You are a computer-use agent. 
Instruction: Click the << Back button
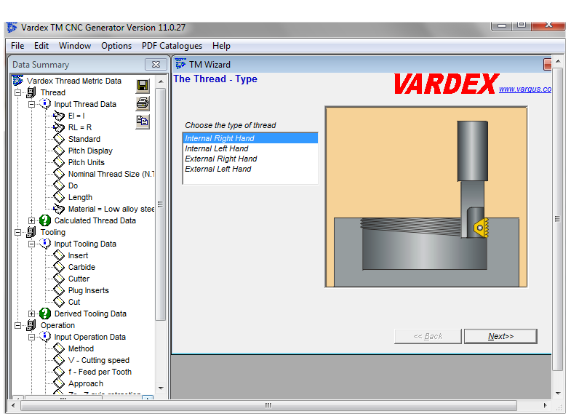(428, 336)
